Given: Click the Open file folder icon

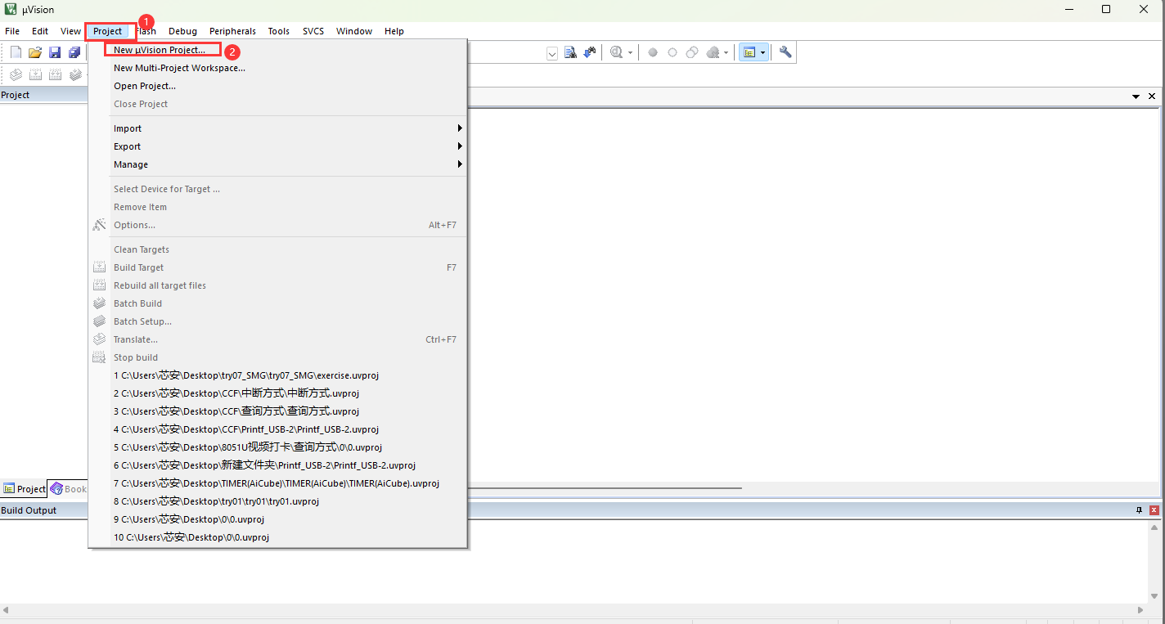Looking at the screenshot, I should click(35, 52).
